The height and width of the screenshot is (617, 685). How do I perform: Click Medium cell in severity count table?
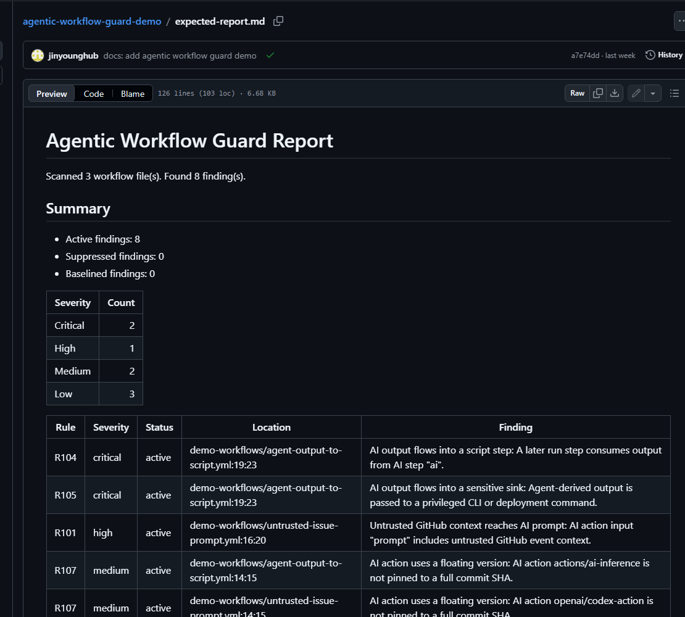click(x=73, y=371)
